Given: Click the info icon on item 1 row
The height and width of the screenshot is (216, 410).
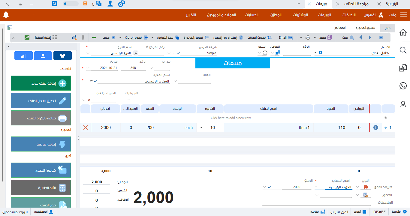Looking at the screenshot, I should (x=375, y=127).
